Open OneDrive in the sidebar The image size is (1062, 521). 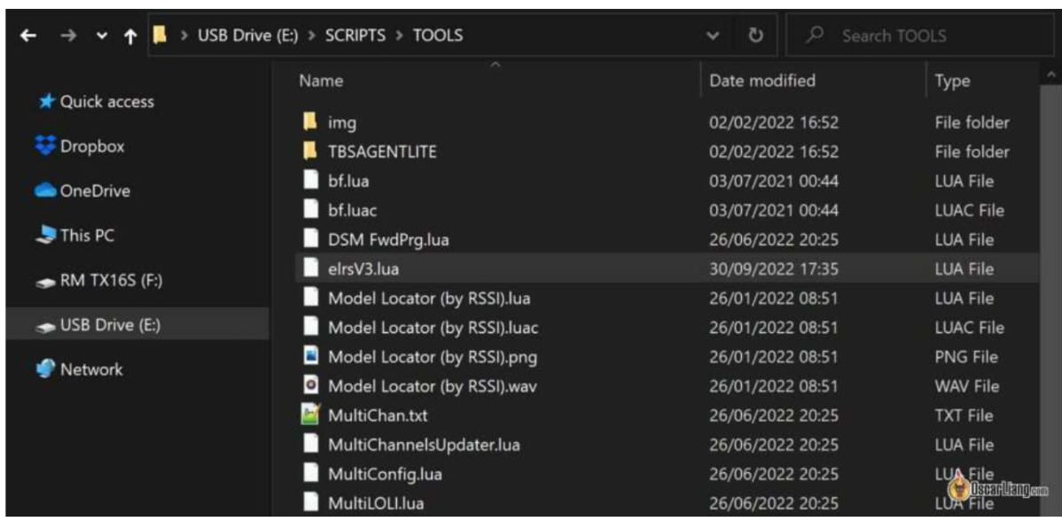pyautogui.click(x=95, y=191)
